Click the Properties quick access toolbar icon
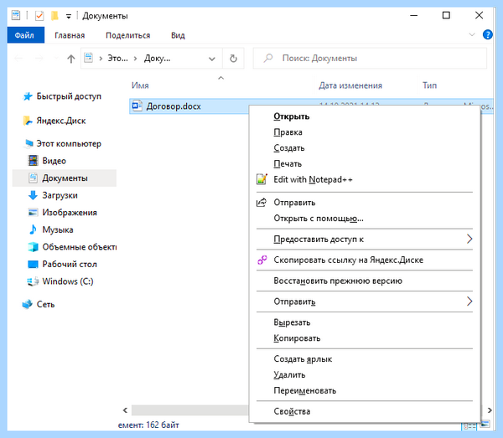 click(x=39, y=15)
